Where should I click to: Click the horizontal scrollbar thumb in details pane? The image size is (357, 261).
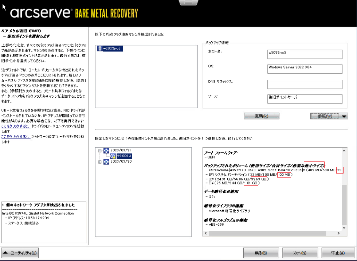click(x=267, y=233)
